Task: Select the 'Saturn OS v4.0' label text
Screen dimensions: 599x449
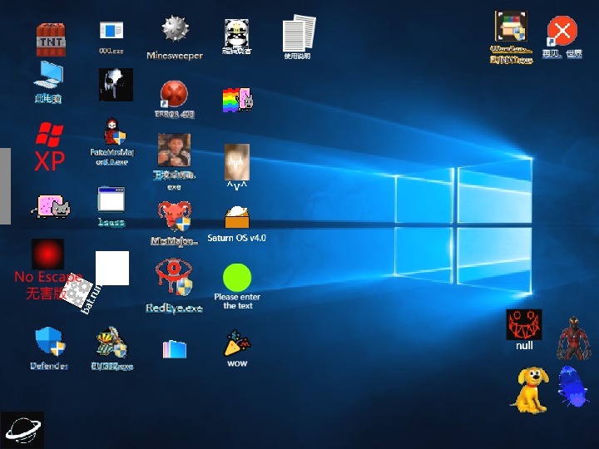Action: pyautogui.click(x=237, y=238)
